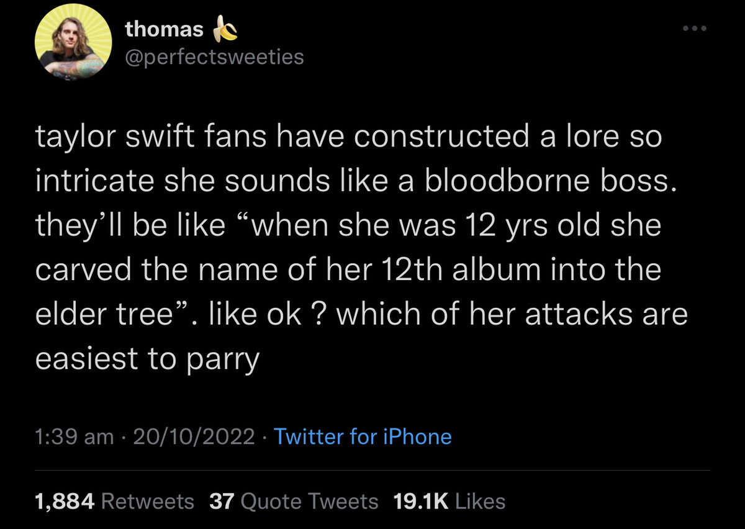Open the @perfectsweeties handle link

[x=214, y=57]
